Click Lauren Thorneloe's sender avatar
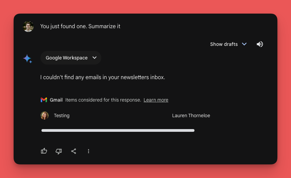This screenshot has height=178, width=291. pyautogui.click(x=45, y=115)
